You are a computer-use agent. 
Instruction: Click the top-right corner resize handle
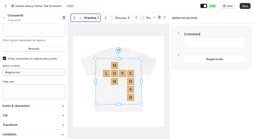[x=141, y=59]
